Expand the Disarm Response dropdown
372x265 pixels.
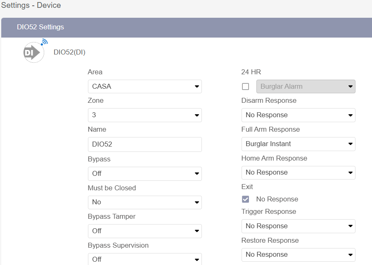(x=298, y=115)
